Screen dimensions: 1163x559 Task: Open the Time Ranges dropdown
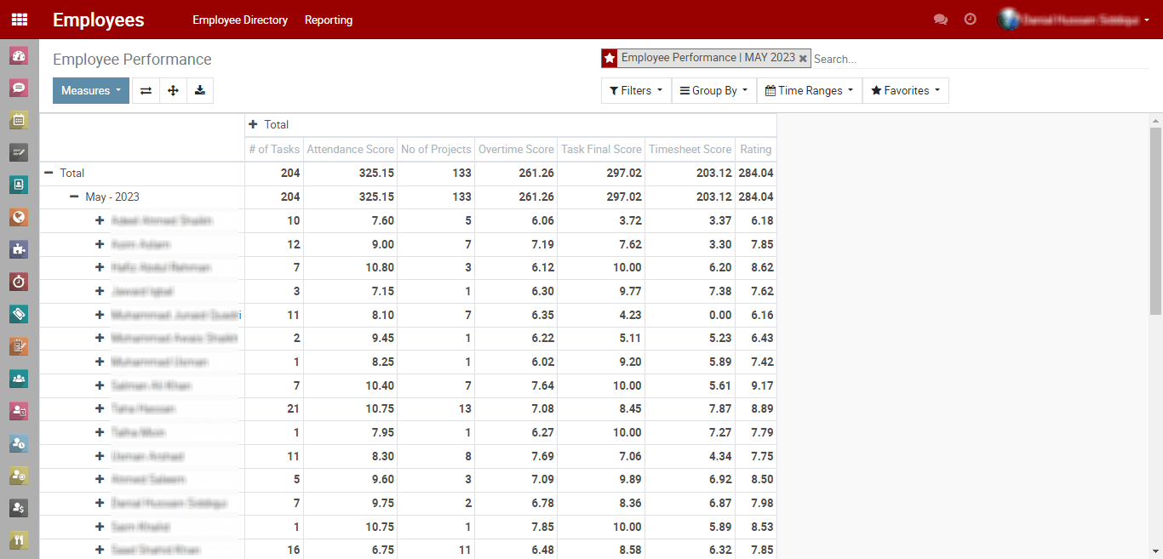810,91
